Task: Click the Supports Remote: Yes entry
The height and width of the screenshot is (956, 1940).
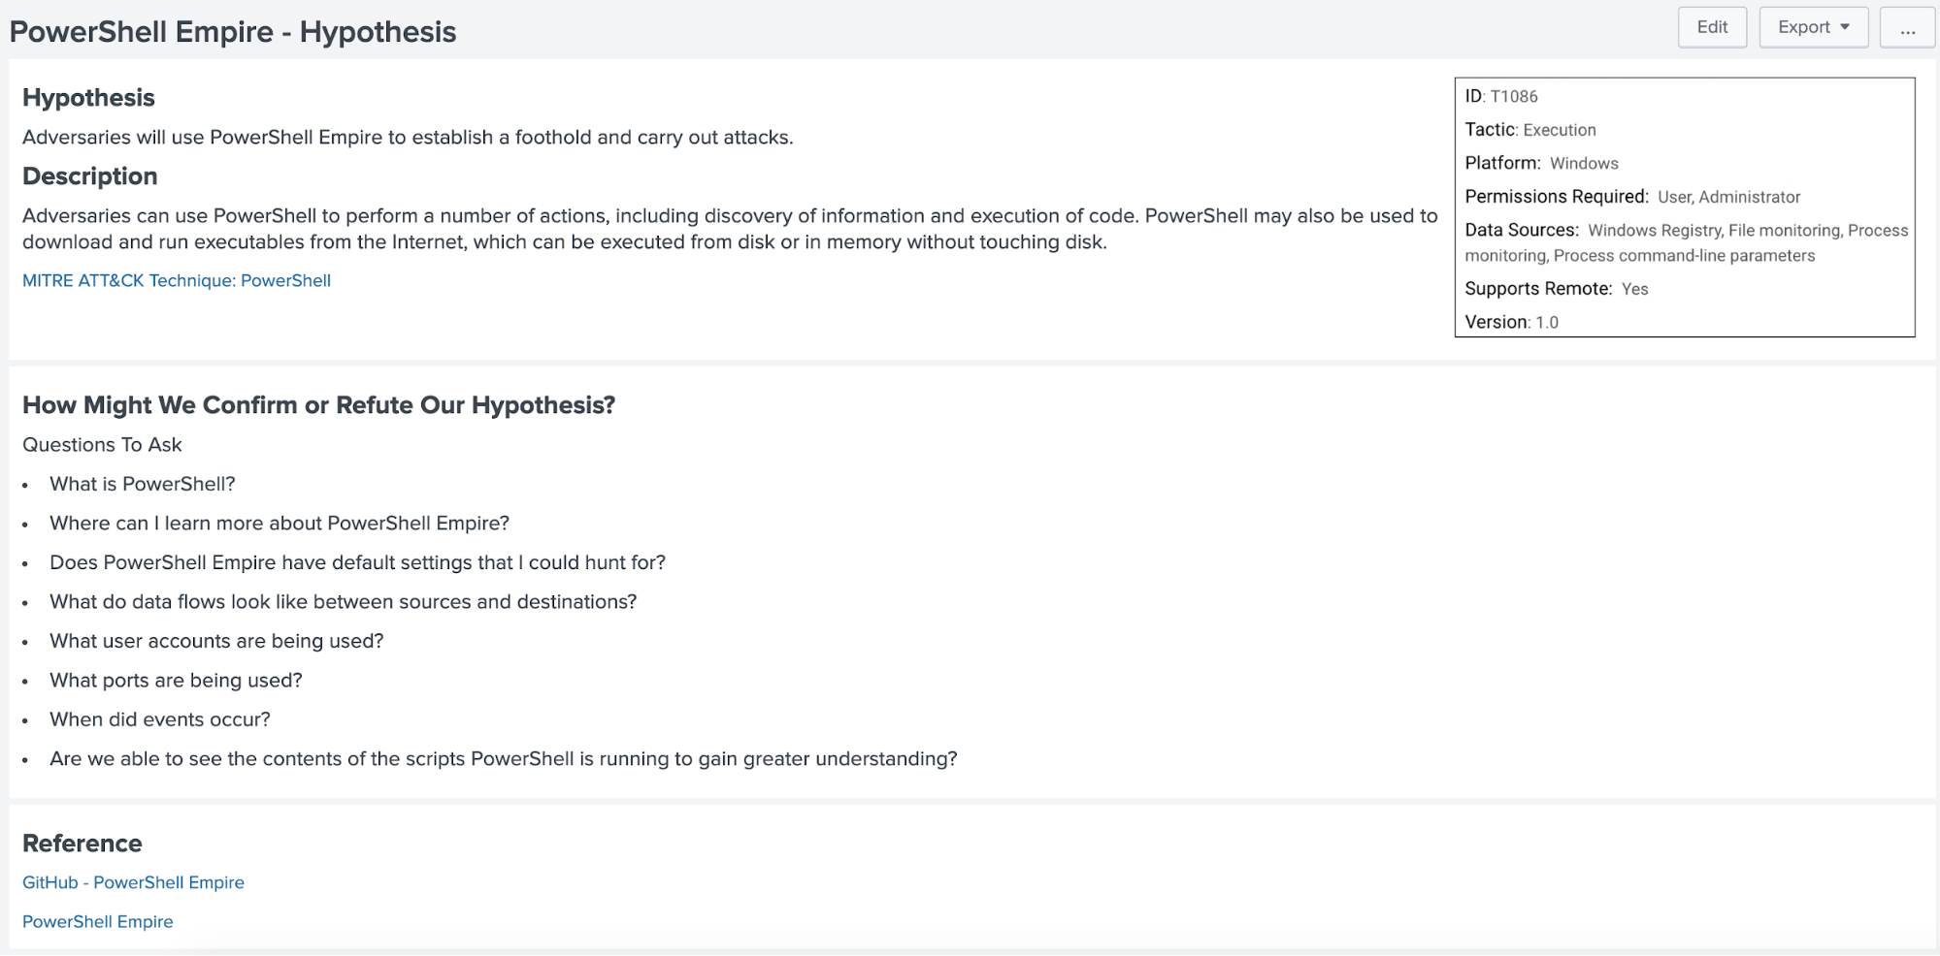Action: [1557, 289]
